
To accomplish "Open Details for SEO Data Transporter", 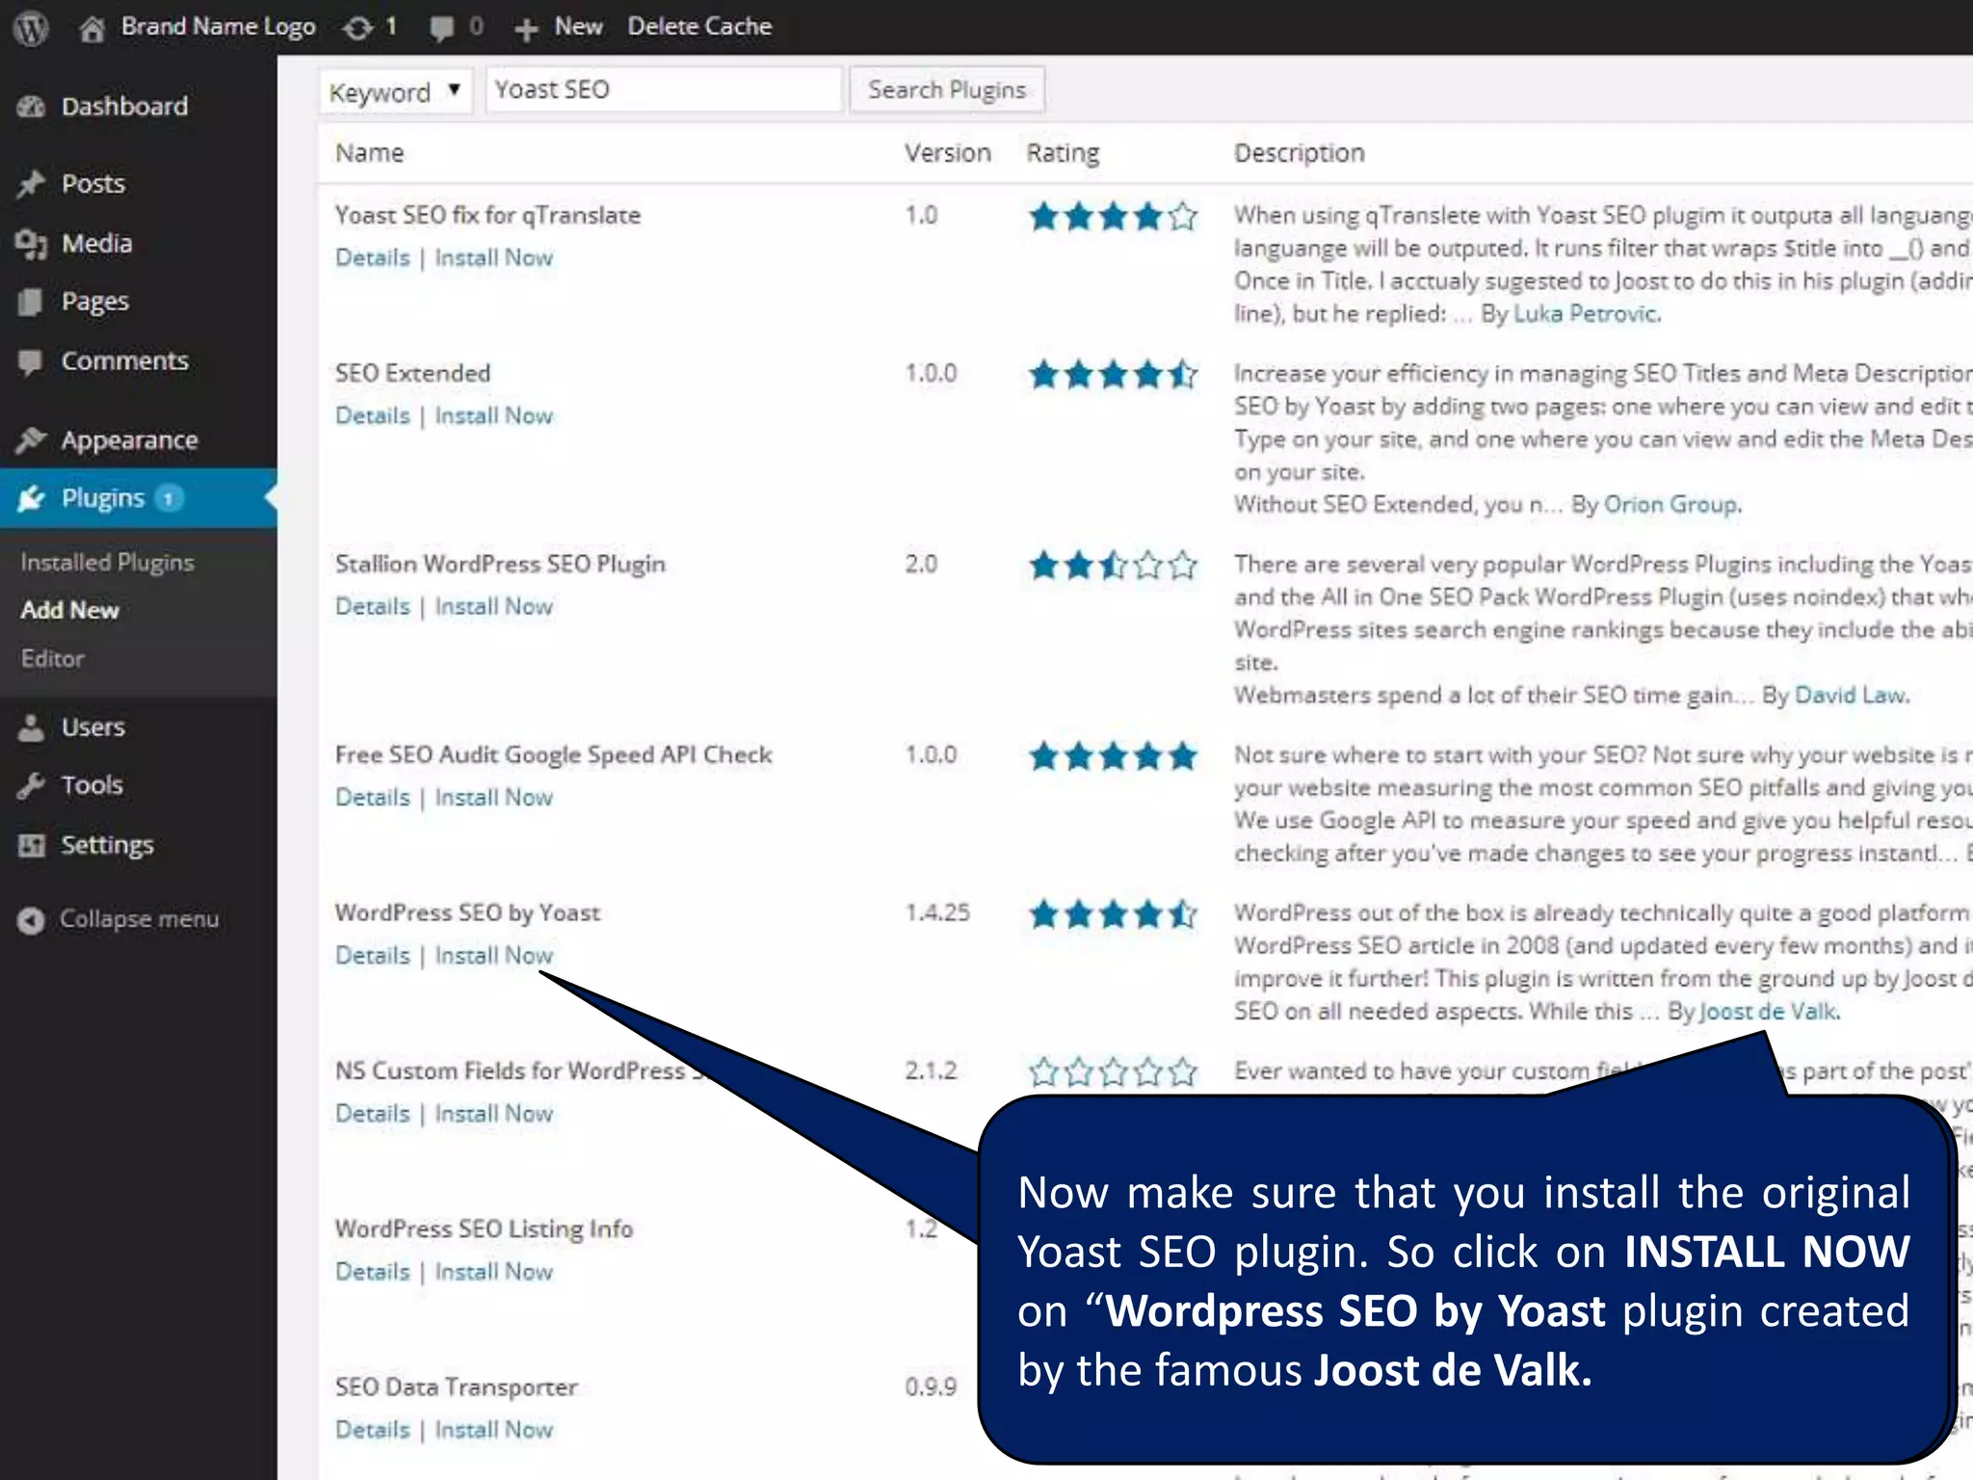I will (x=373, y=1429).
